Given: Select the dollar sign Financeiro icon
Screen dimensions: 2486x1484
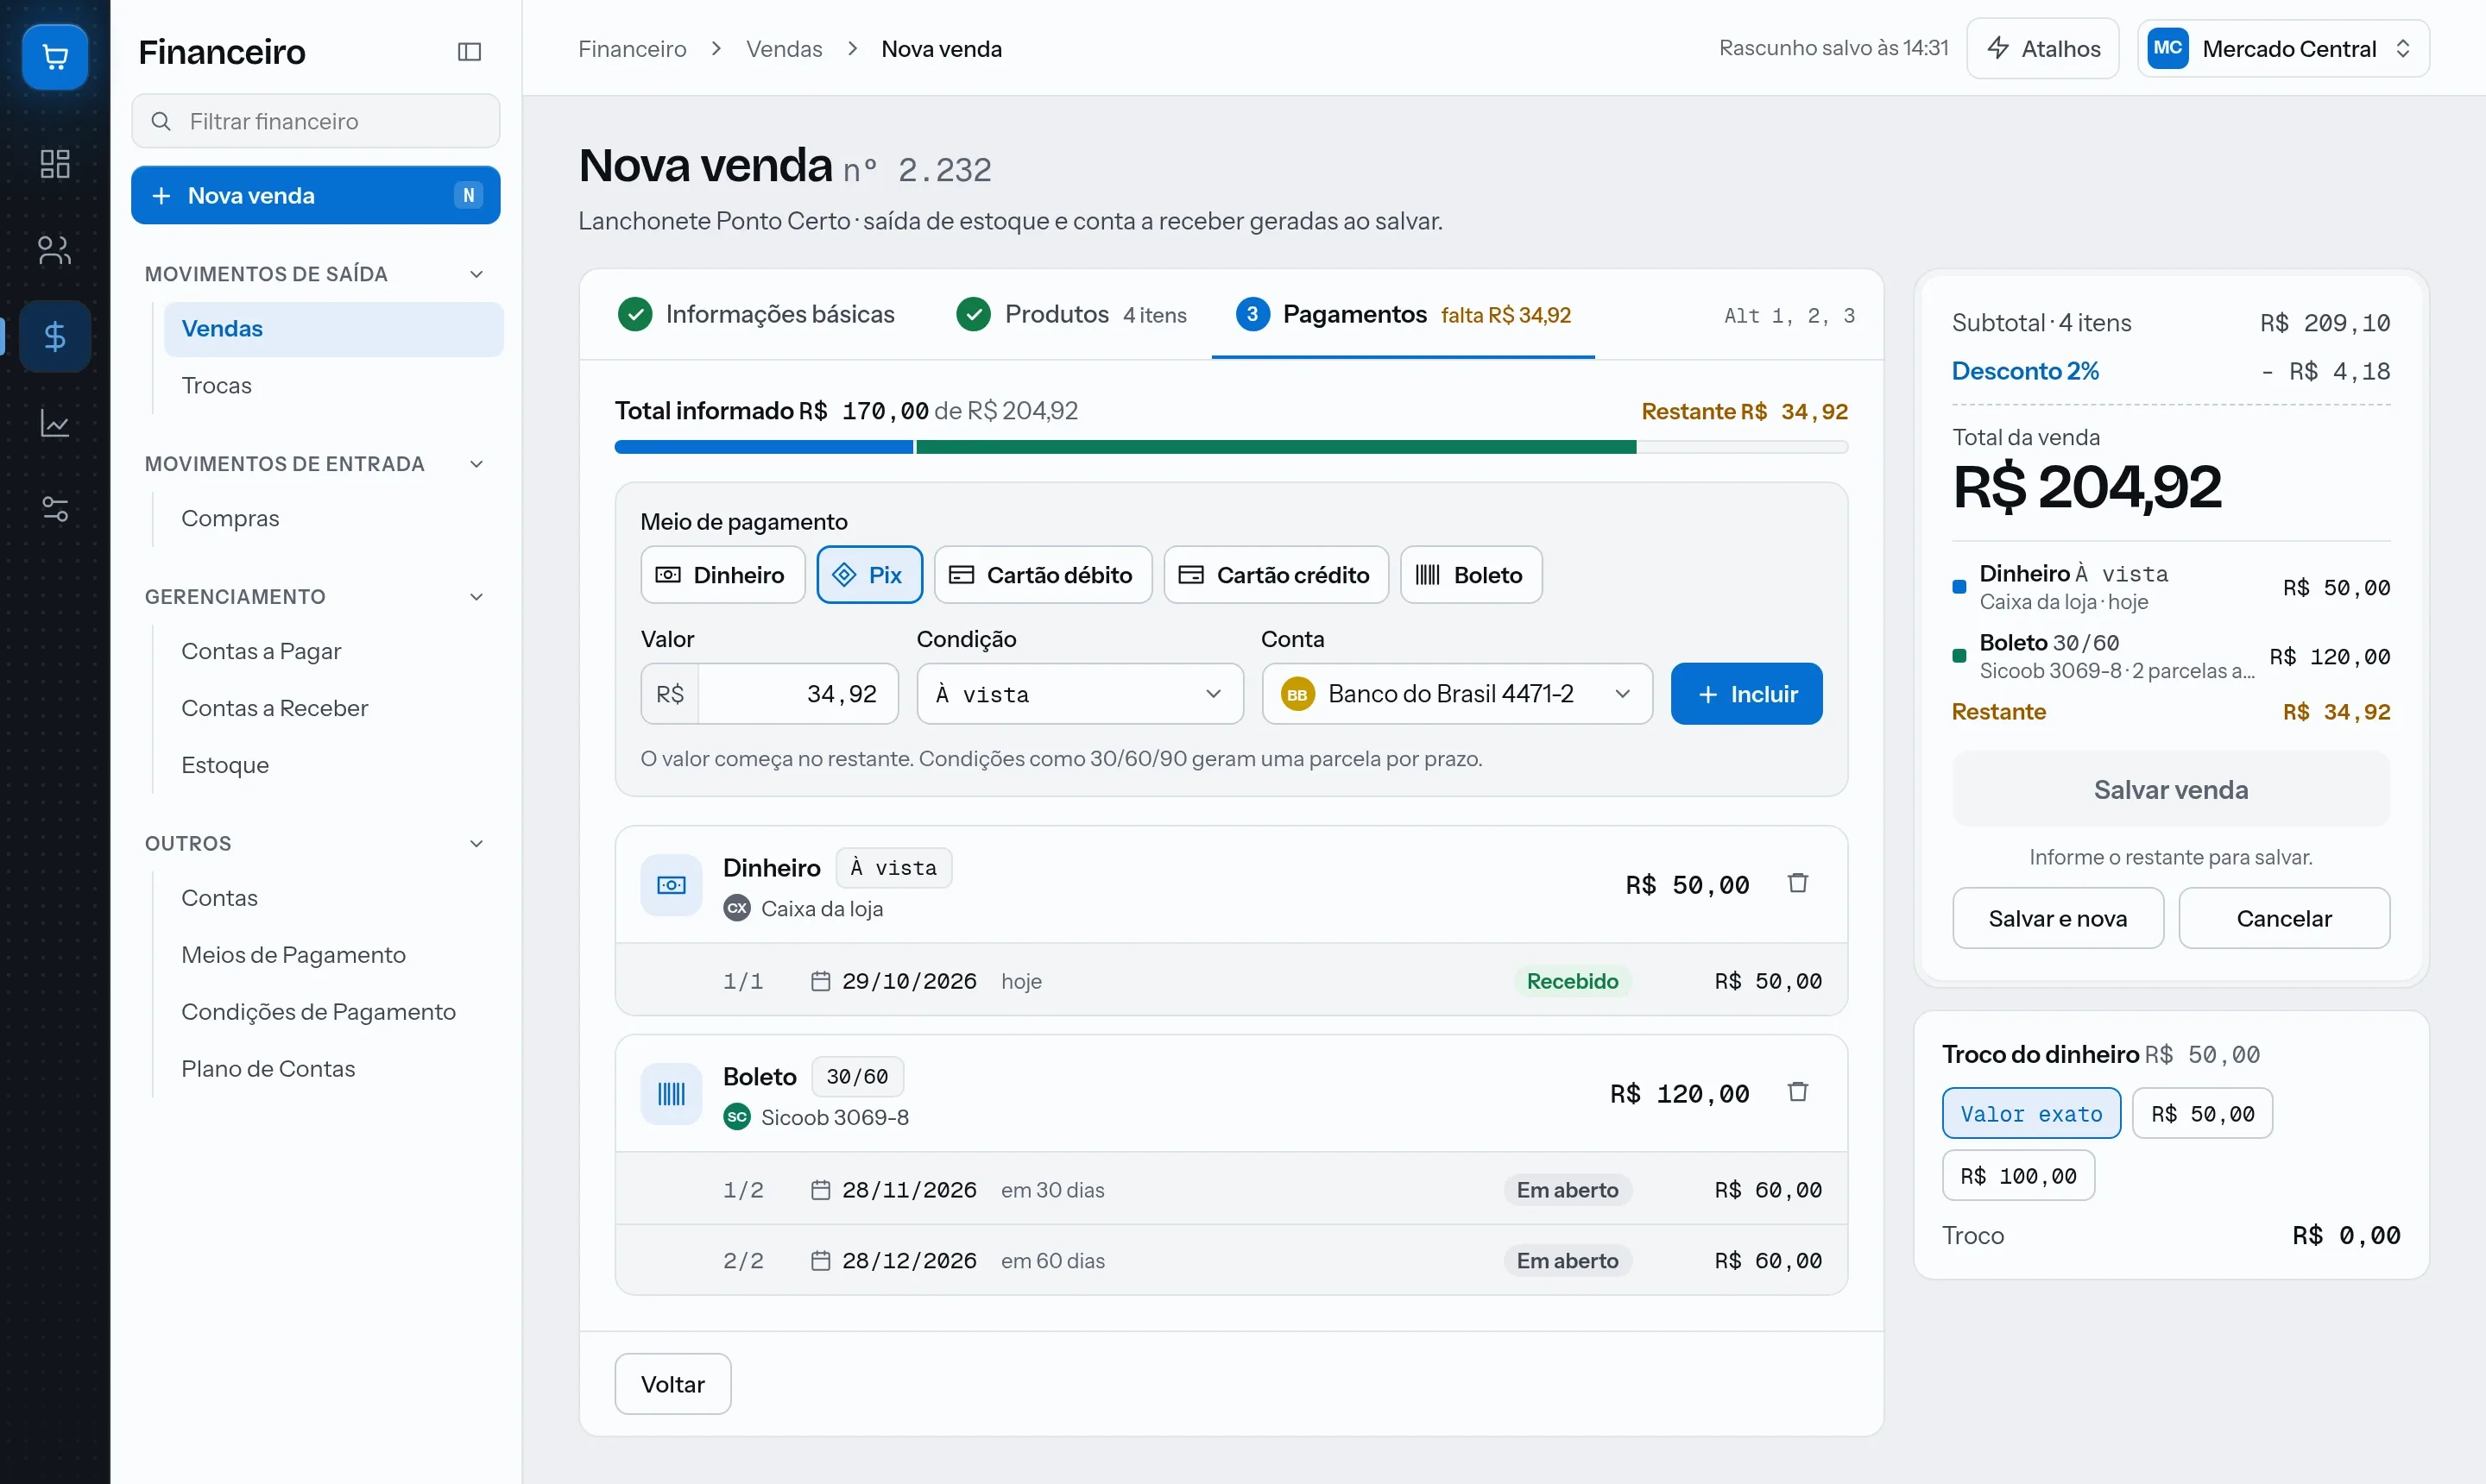Looking at the screenshot, I should coord(55,337).
